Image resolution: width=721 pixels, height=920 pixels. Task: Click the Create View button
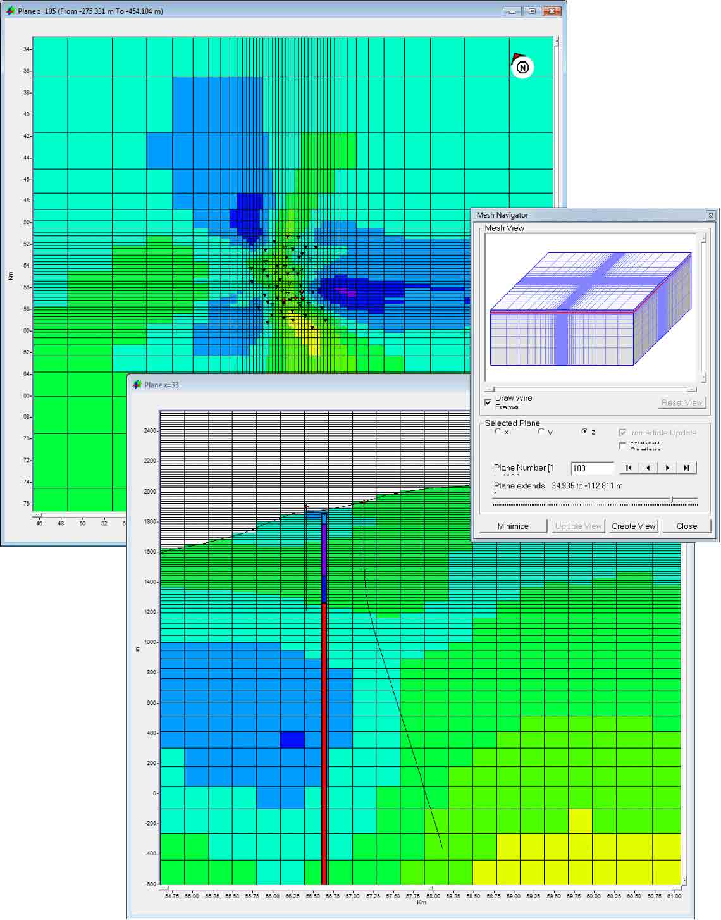(632, 526)
